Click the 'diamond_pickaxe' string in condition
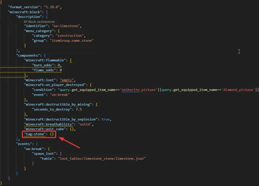 coord(238,90)
